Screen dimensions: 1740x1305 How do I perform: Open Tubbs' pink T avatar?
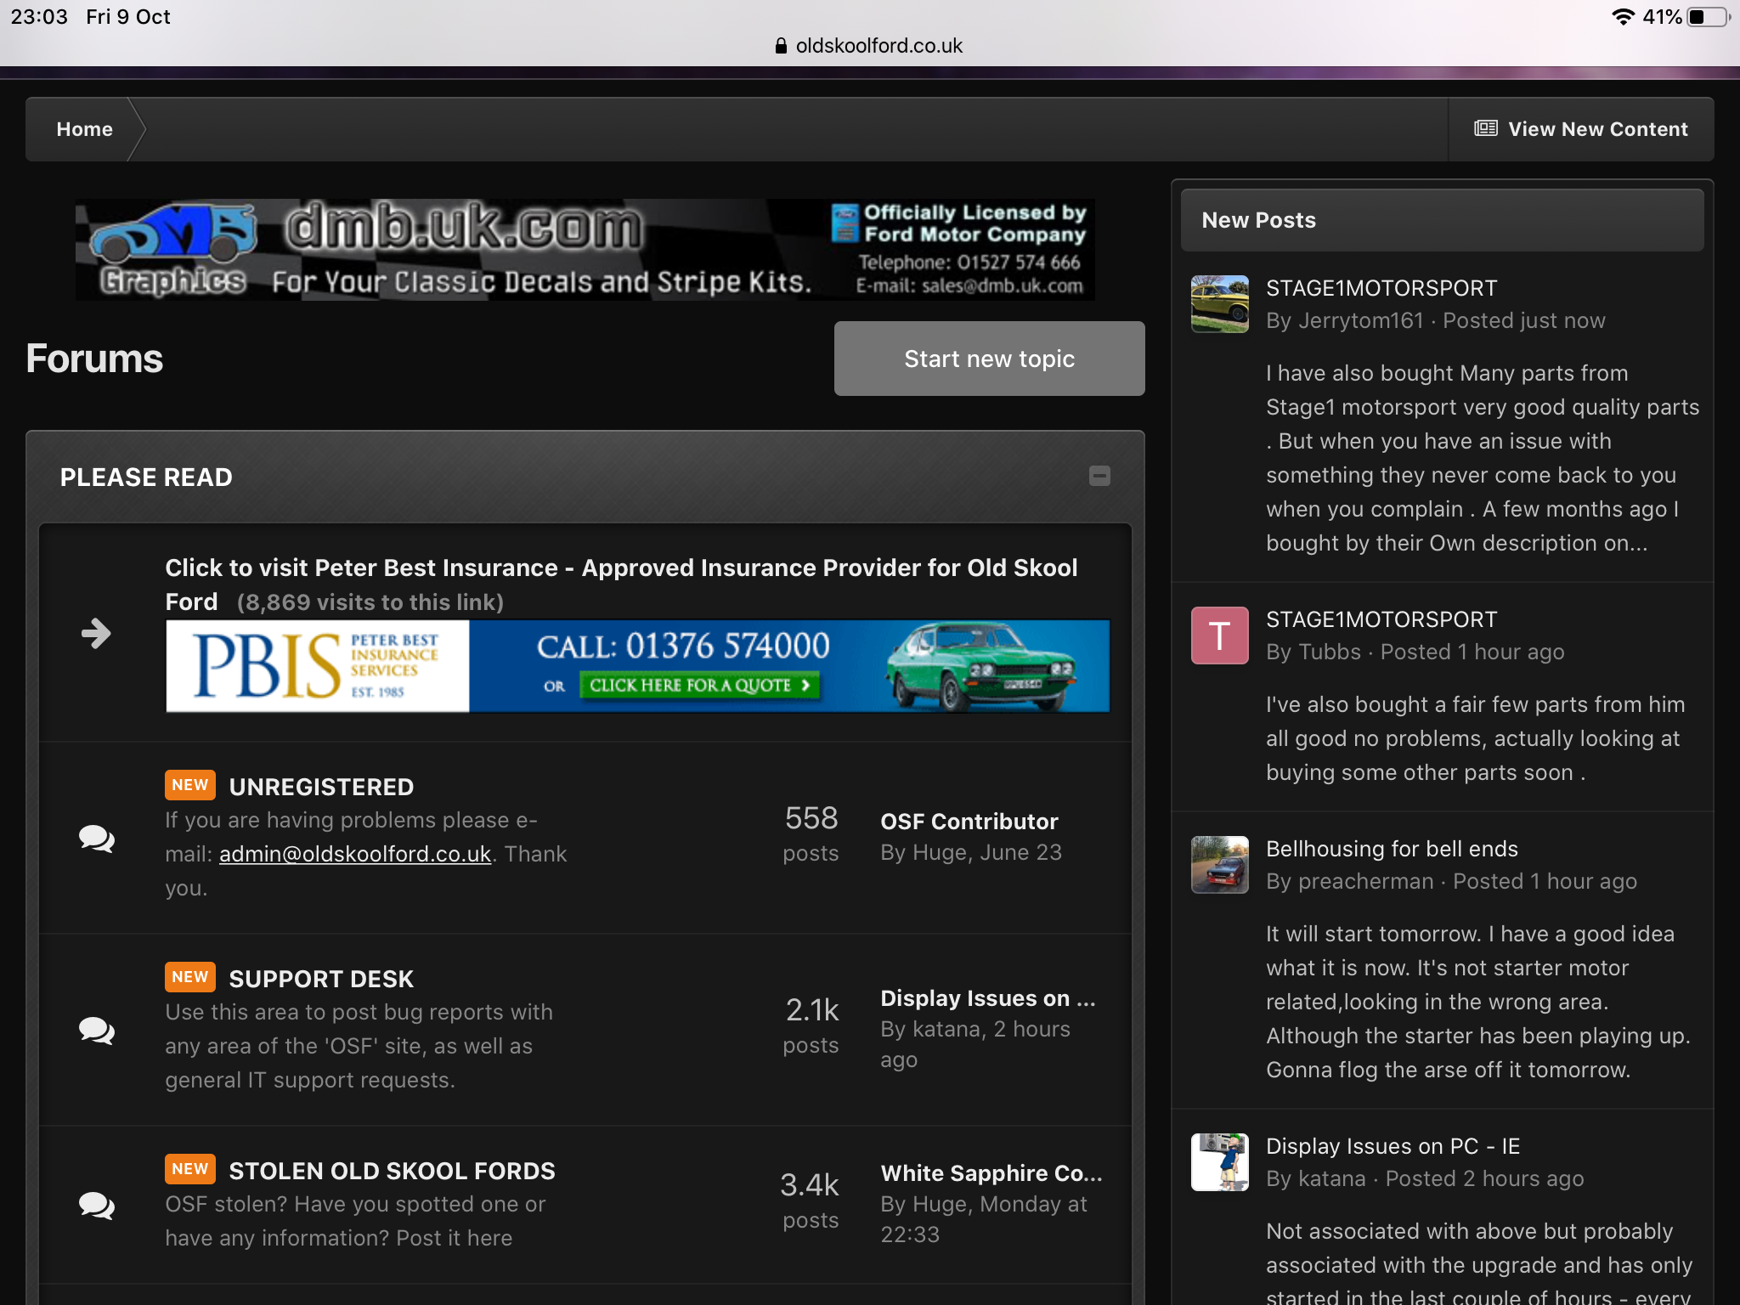[1219, 636]
